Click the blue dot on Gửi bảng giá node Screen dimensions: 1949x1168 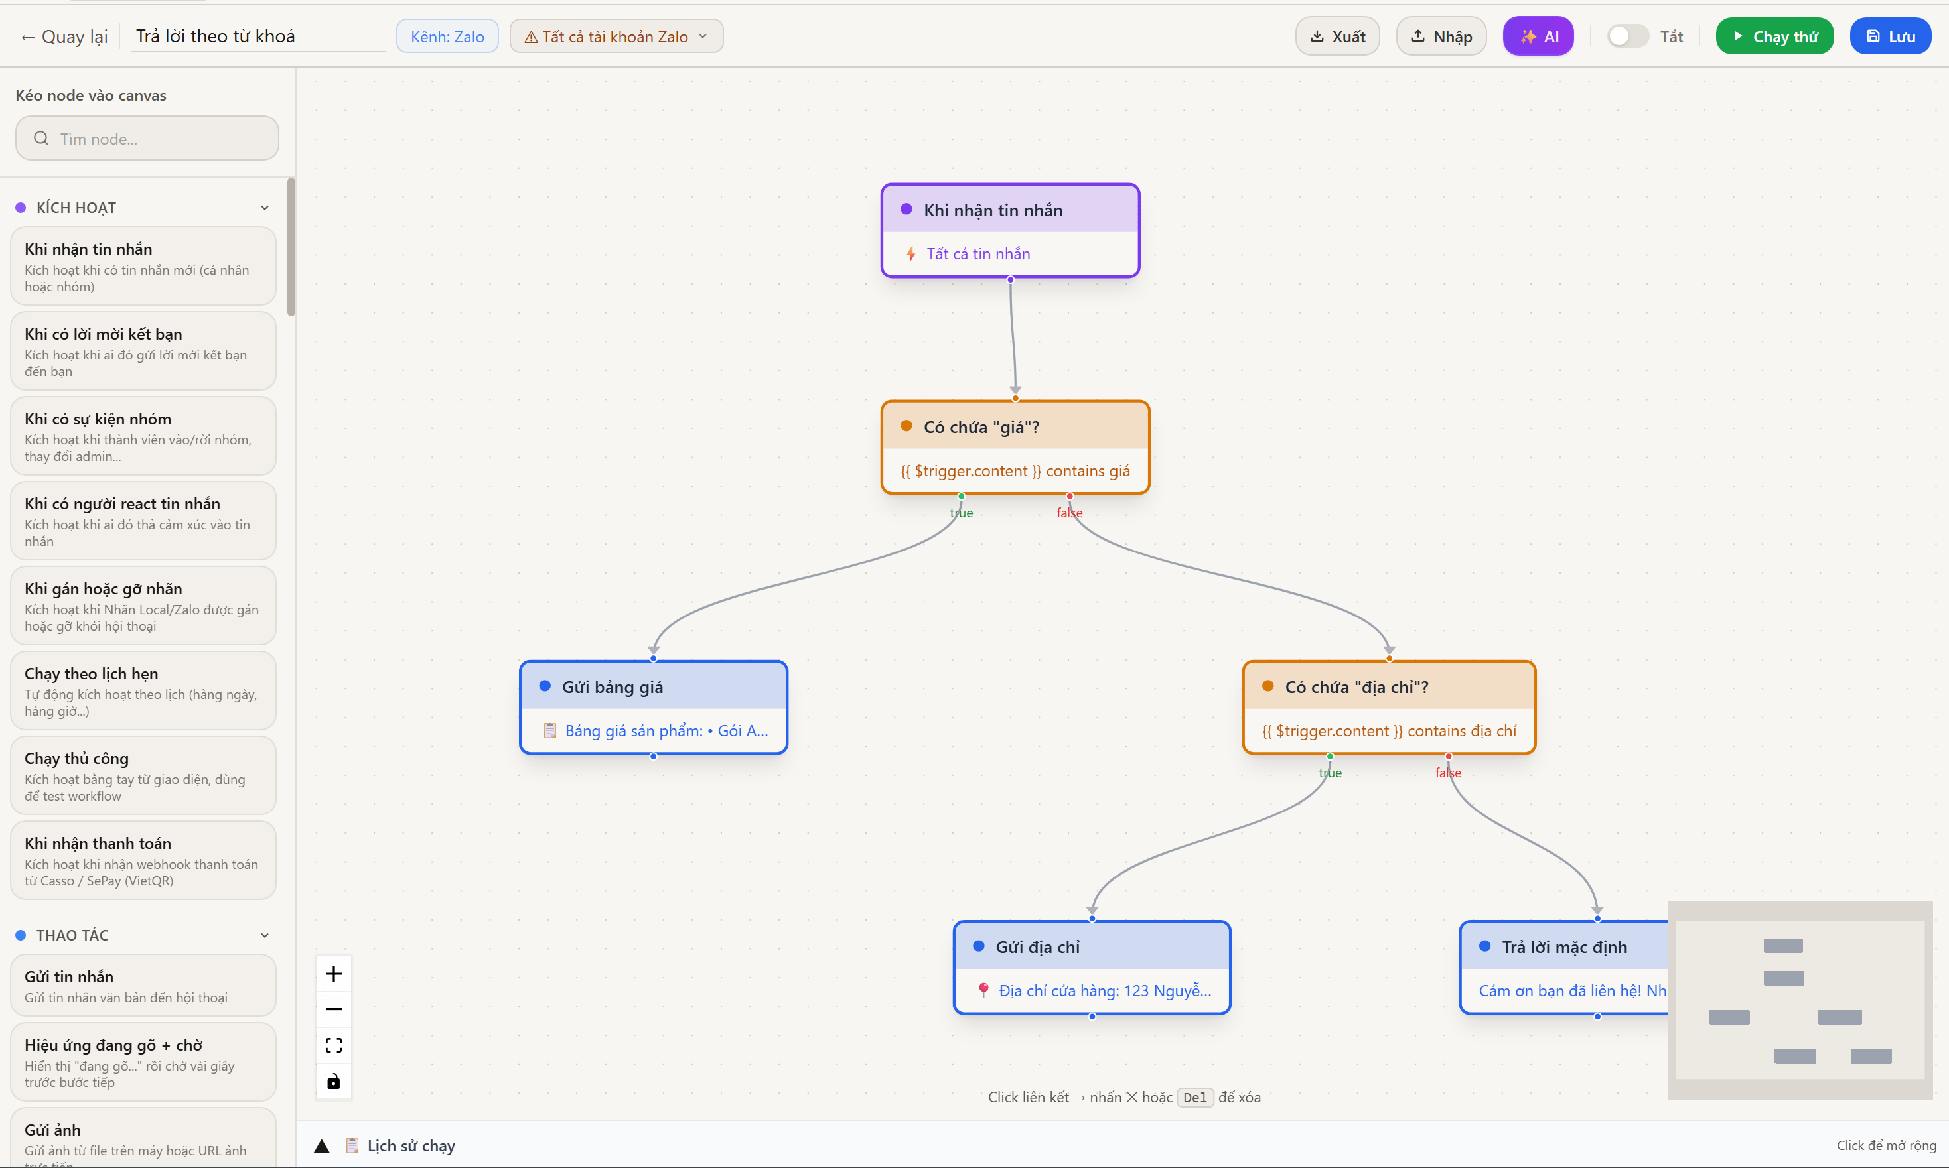(545, 686)
